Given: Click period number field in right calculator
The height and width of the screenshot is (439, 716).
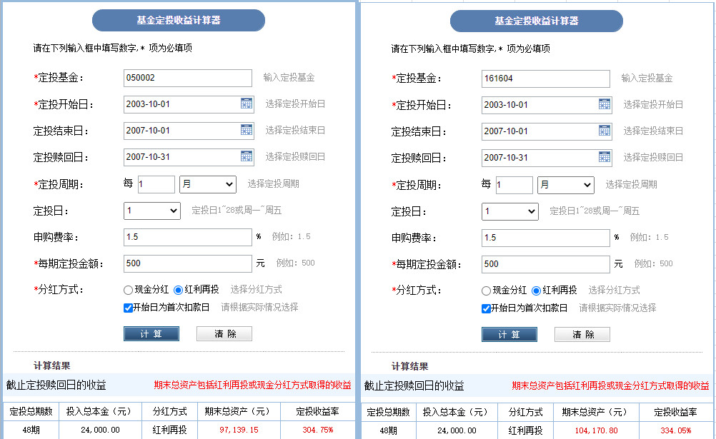Looking at the screenshot, I should click(x=514, y=186).
